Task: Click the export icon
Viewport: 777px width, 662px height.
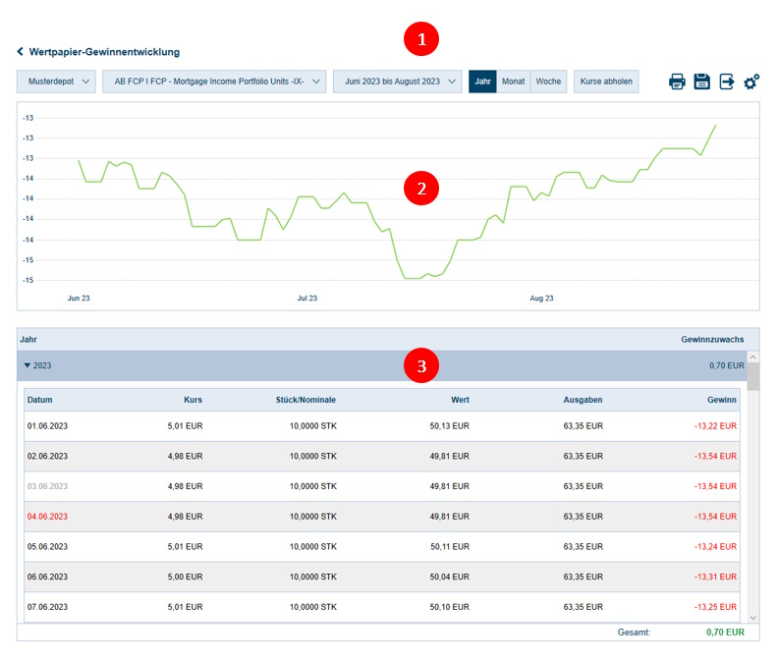Action: 727,82
